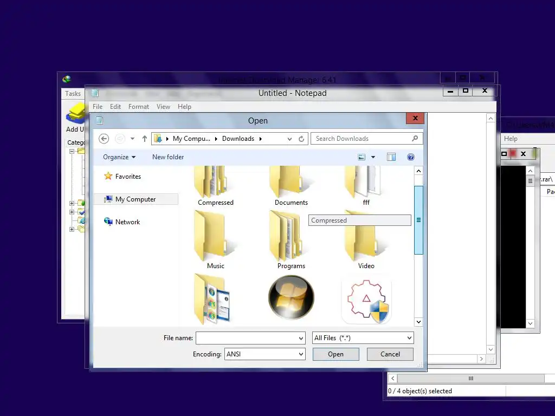Go up one folder level

(x=144, y=139)
